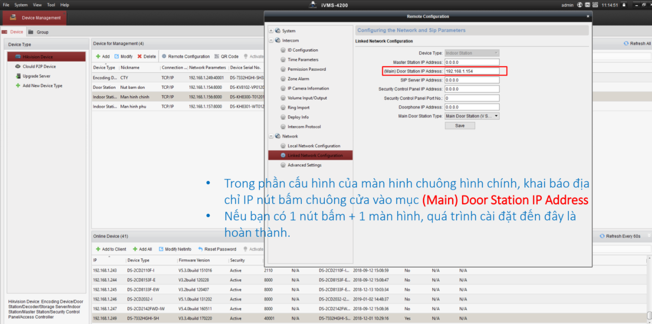Click the Modify device icon
The height and width of the screenshot is (324, 652).
click(x=117, y=56)
